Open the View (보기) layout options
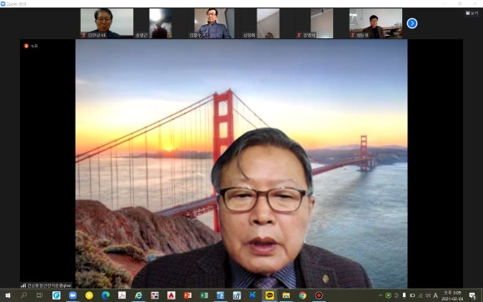This screenshot has height=302, width=483. (472, 13)
